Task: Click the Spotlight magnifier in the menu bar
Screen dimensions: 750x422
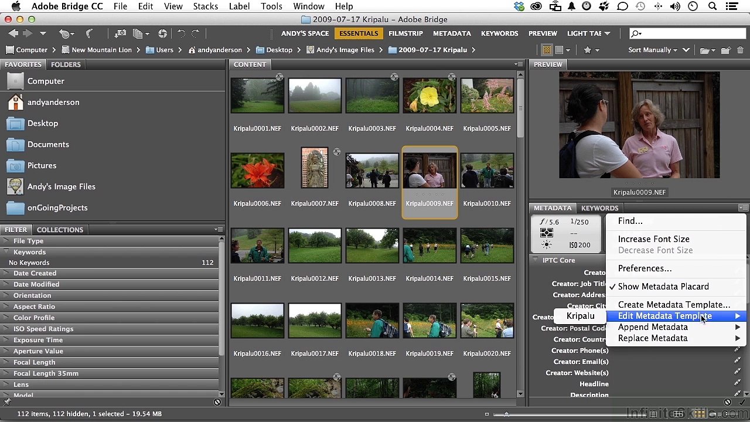Action: 712,6
